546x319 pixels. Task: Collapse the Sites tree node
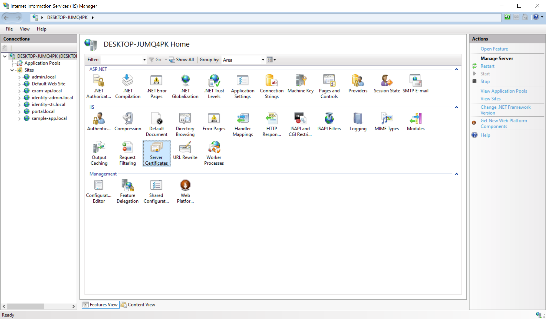[x=12, y=70]
